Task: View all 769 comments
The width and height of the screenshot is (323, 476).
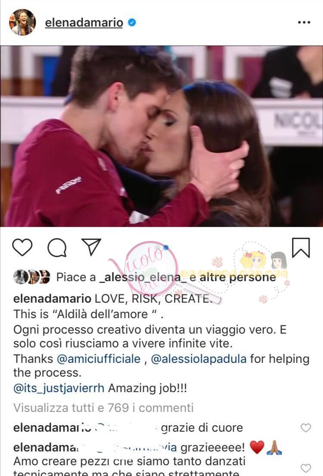Action: 103,408
